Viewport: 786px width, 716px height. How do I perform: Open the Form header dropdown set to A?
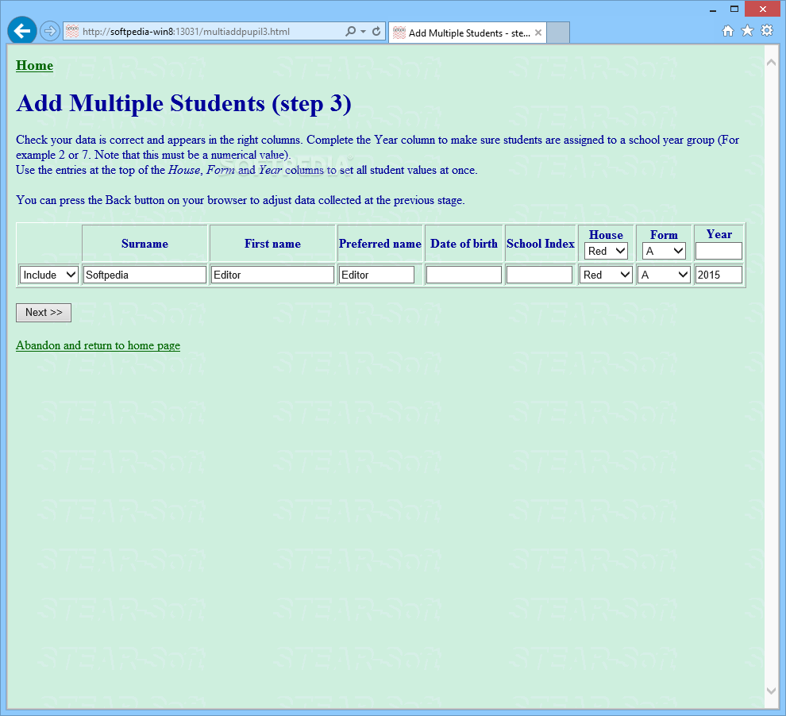(x=664, y=251)
